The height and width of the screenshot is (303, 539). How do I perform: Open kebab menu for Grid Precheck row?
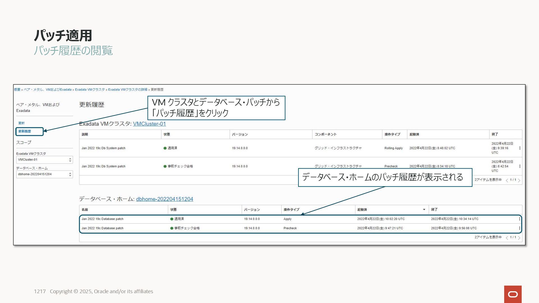(x=520, y=166)
